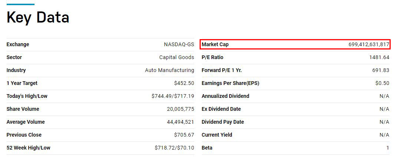
Task: Click the Average Volume value 44,494,521
Action: [180, 122]
